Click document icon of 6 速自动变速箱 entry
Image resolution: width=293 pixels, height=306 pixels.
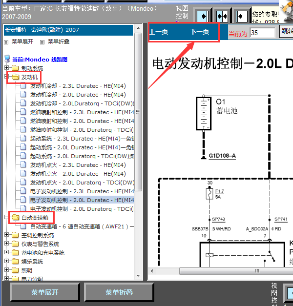point(23,226)
